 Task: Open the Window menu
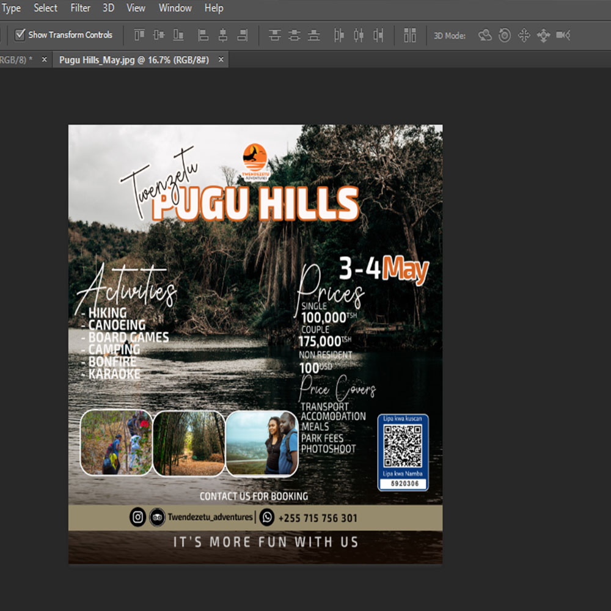(175, 8)
